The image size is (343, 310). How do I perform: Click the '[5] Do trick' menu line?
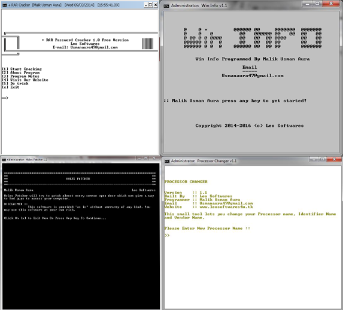[15, 84]
